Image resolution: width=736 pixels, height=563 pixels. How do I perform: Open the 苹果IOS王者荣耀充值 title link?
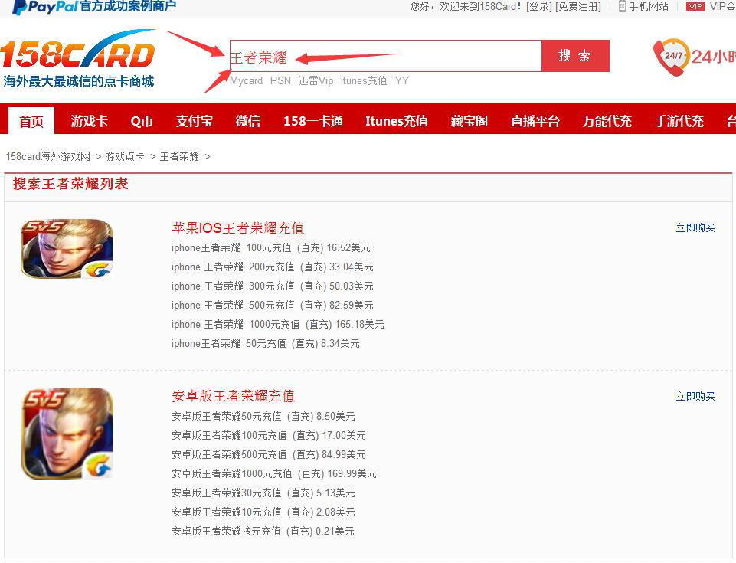[x=237, y=228]
